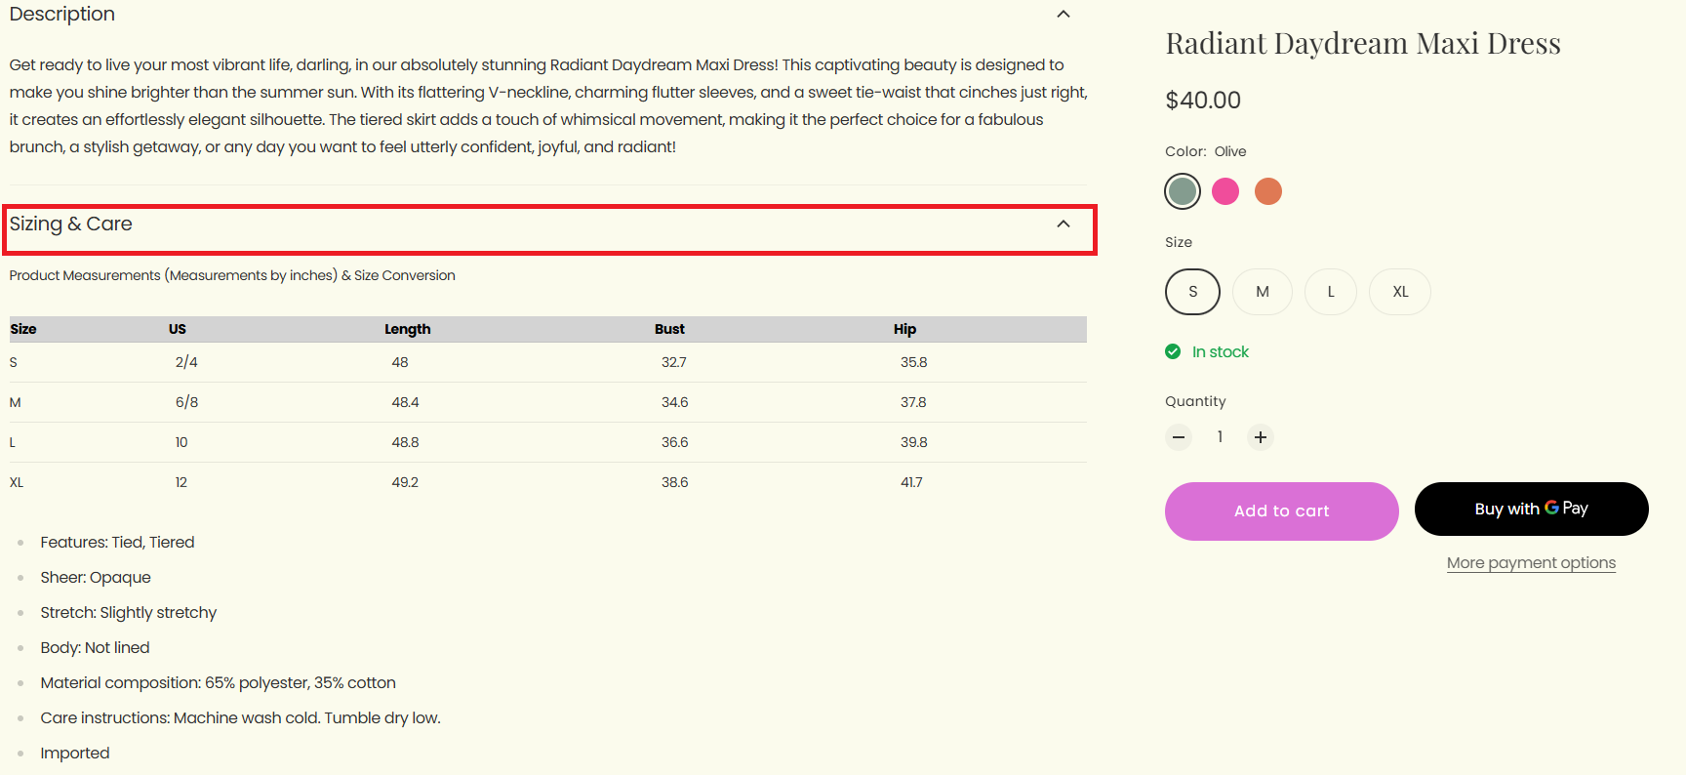Open More payment options link

pyautogui.click(x=1531, y=563)
